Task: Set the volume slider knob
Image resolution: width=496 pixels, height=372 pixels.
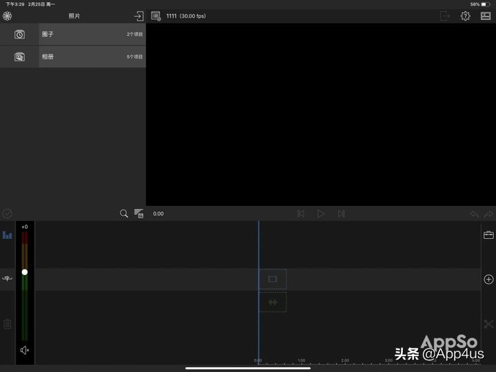Action: (25, 272)
